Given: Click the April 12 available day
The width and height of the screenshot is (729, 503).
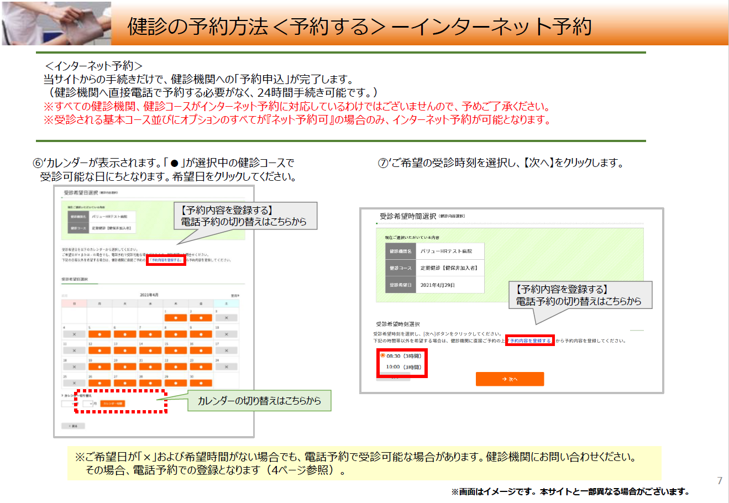Looking at the screenshot, I should click(99, 350).
